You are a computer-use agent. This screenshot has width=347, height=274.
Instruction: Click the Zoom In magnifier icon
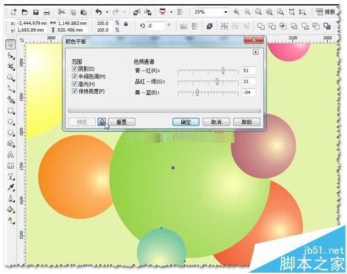pos(236,12)
